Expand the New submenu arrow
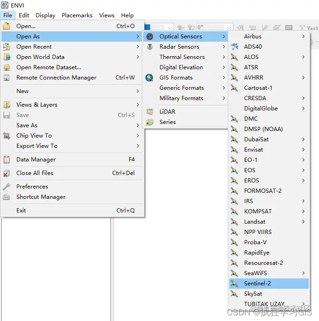Screen dimensions: 319x321 coord(138,91)
